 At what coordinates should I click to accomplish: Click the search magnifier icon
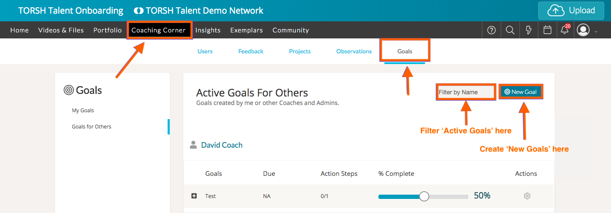(510, 30)
